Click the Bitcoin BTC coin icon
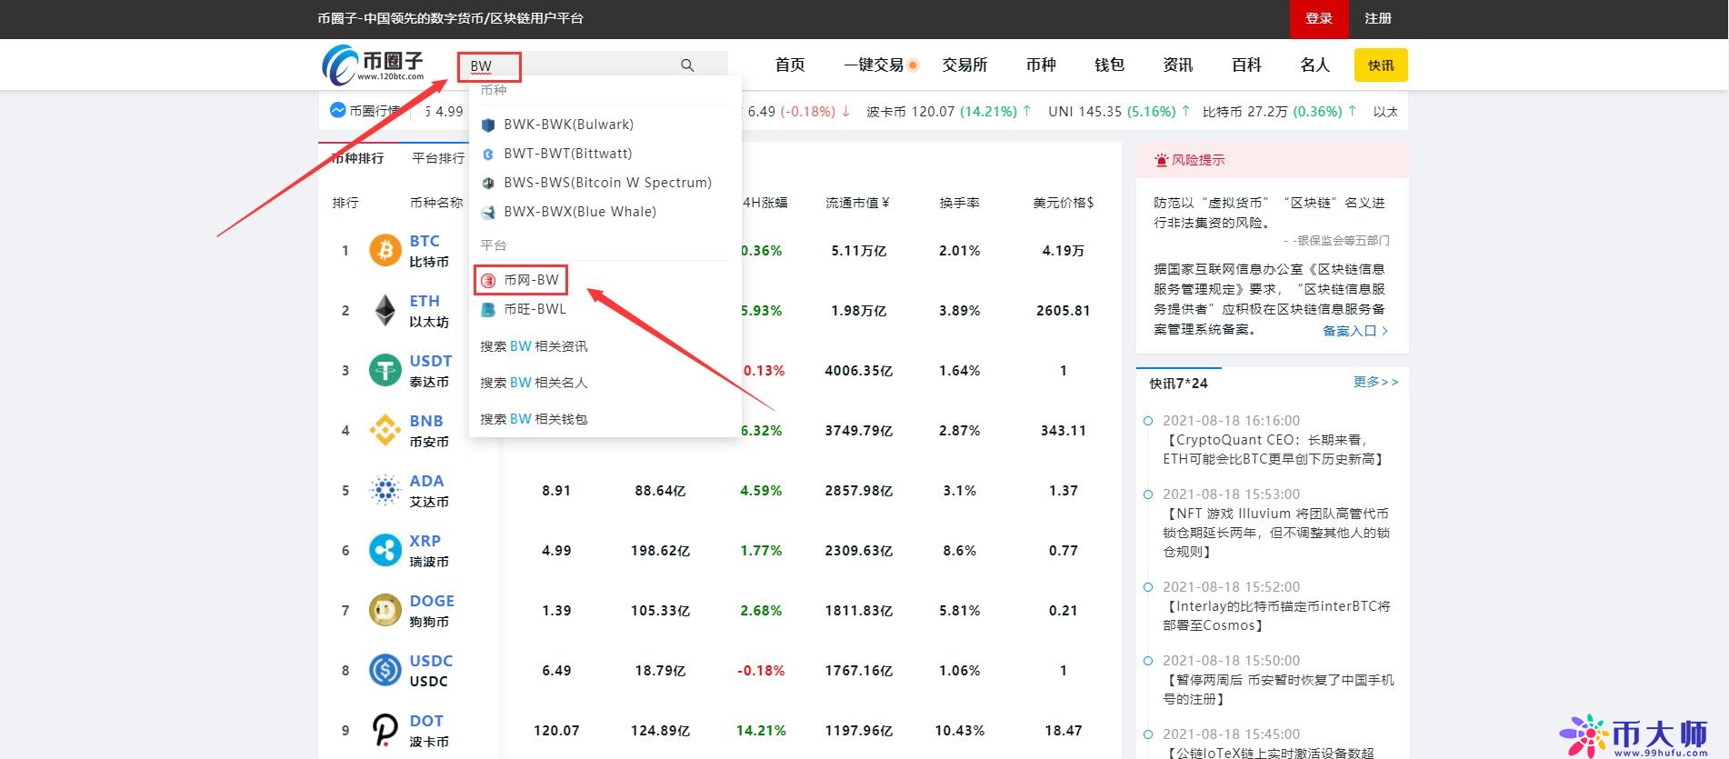The image size is (1729, 759). pos(385,250)
